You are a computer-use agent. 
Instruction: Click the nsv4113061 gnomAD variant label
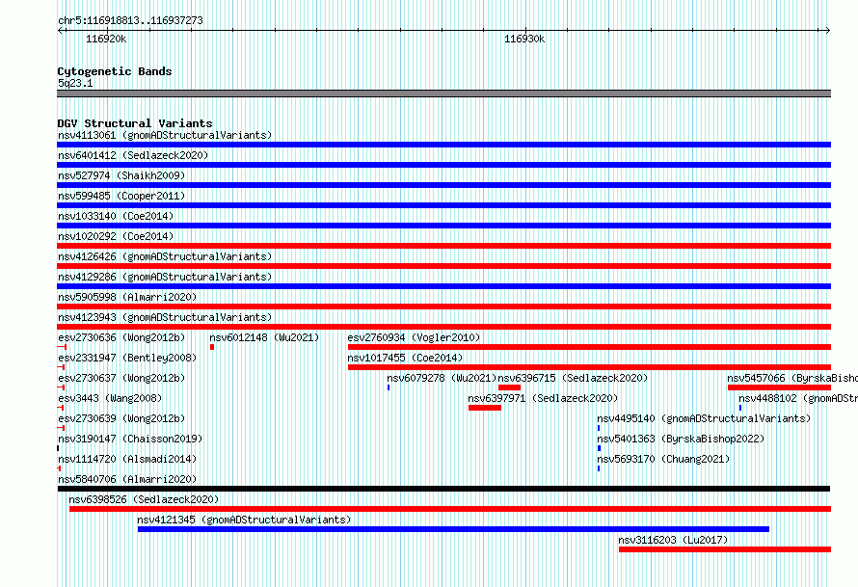[165, 135]
